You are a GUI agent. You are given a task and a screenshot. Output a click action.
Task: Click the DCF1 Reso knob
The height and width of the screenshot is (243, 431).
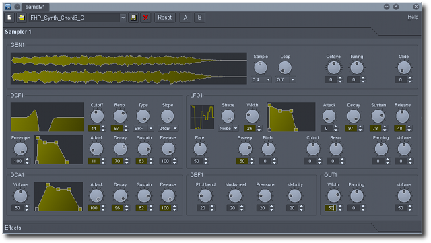coord(120,116)
